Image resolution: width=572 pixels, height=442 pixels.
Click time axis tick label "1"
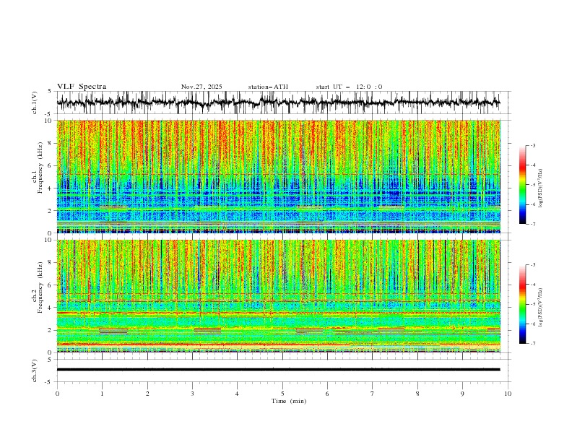pyautogui.click(x=102, y=394)
